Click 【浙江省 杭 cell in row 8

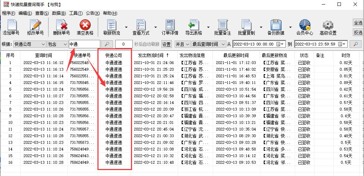coord(195,109)
